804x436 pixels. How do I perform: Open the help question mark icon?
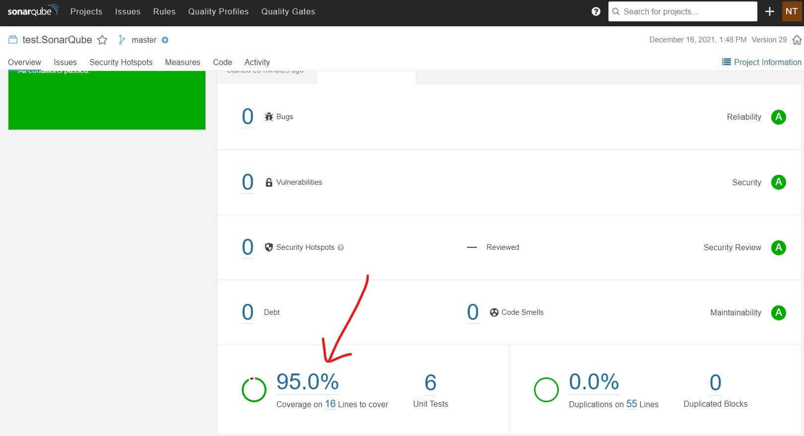[596, 11]
